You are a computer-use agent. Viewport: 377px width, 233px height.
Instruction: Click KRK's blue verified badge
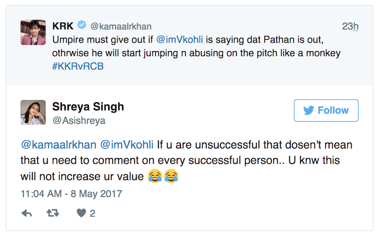click(x=82, y=25)
